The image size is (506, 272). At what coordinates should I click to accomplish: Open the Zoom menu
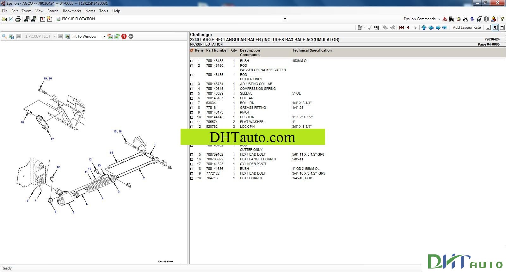click(26, 11)
